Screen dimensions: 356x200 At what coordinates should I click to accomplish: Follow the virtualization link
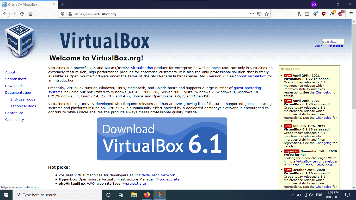142,68
